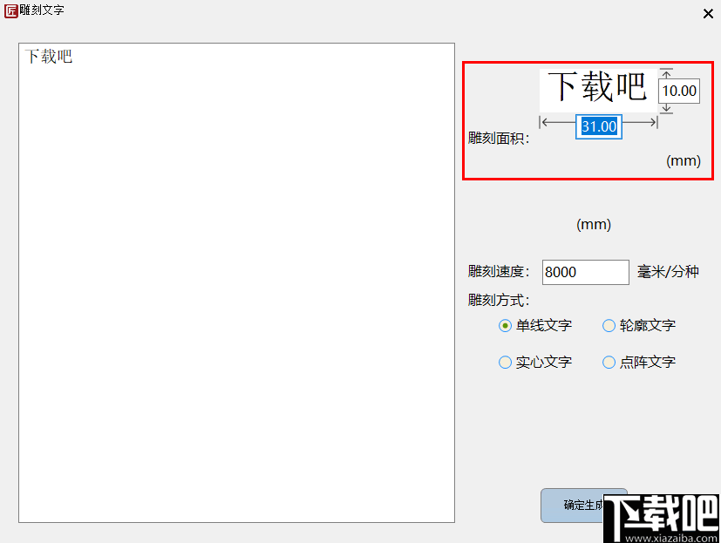This screenshot has height=543, width=721.
Task: Select the highlighted width value 31.00
Action: (x=598, y=126)
